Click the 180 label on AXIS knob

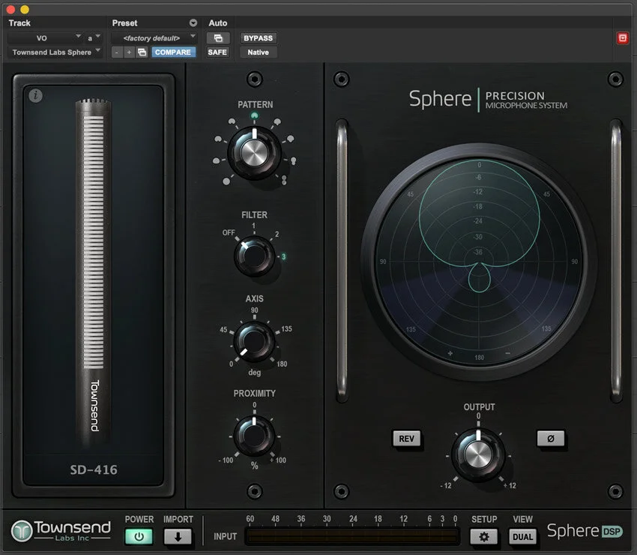coord(282,364)
